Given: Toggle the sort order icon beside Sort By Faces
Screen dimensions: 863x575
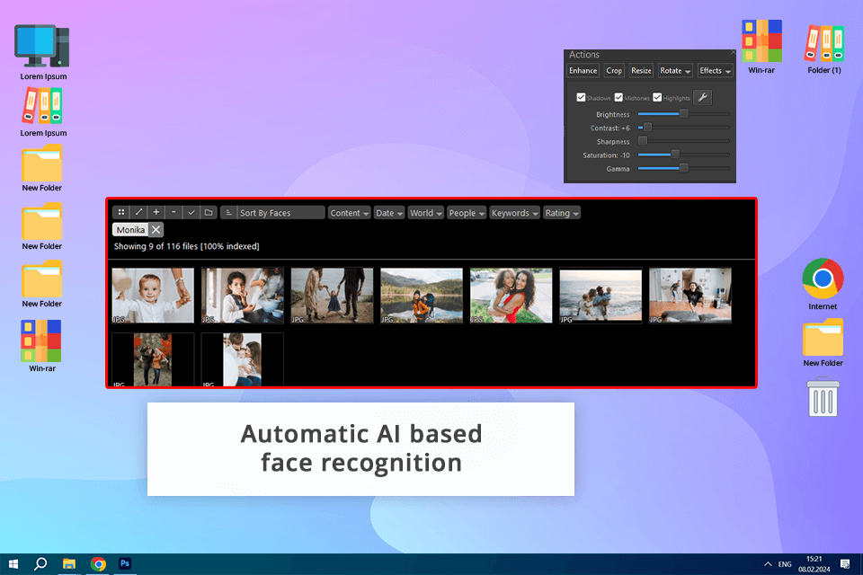Looking at the screenshot, I should click(229, 212).
